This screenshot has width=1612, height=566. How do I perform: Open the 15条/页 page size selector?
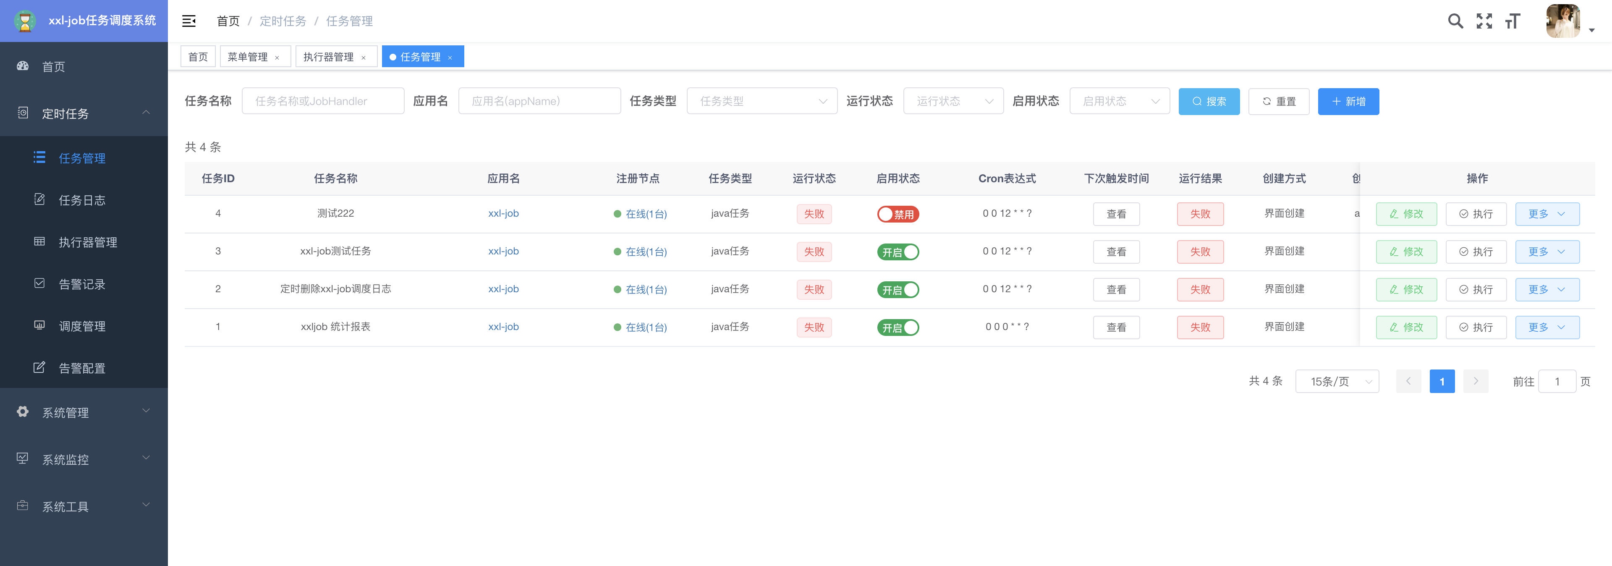click(x=1337, y=381)
